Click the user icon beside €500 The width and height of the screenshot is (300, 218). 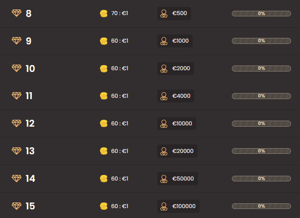click(x=164, y=13)
